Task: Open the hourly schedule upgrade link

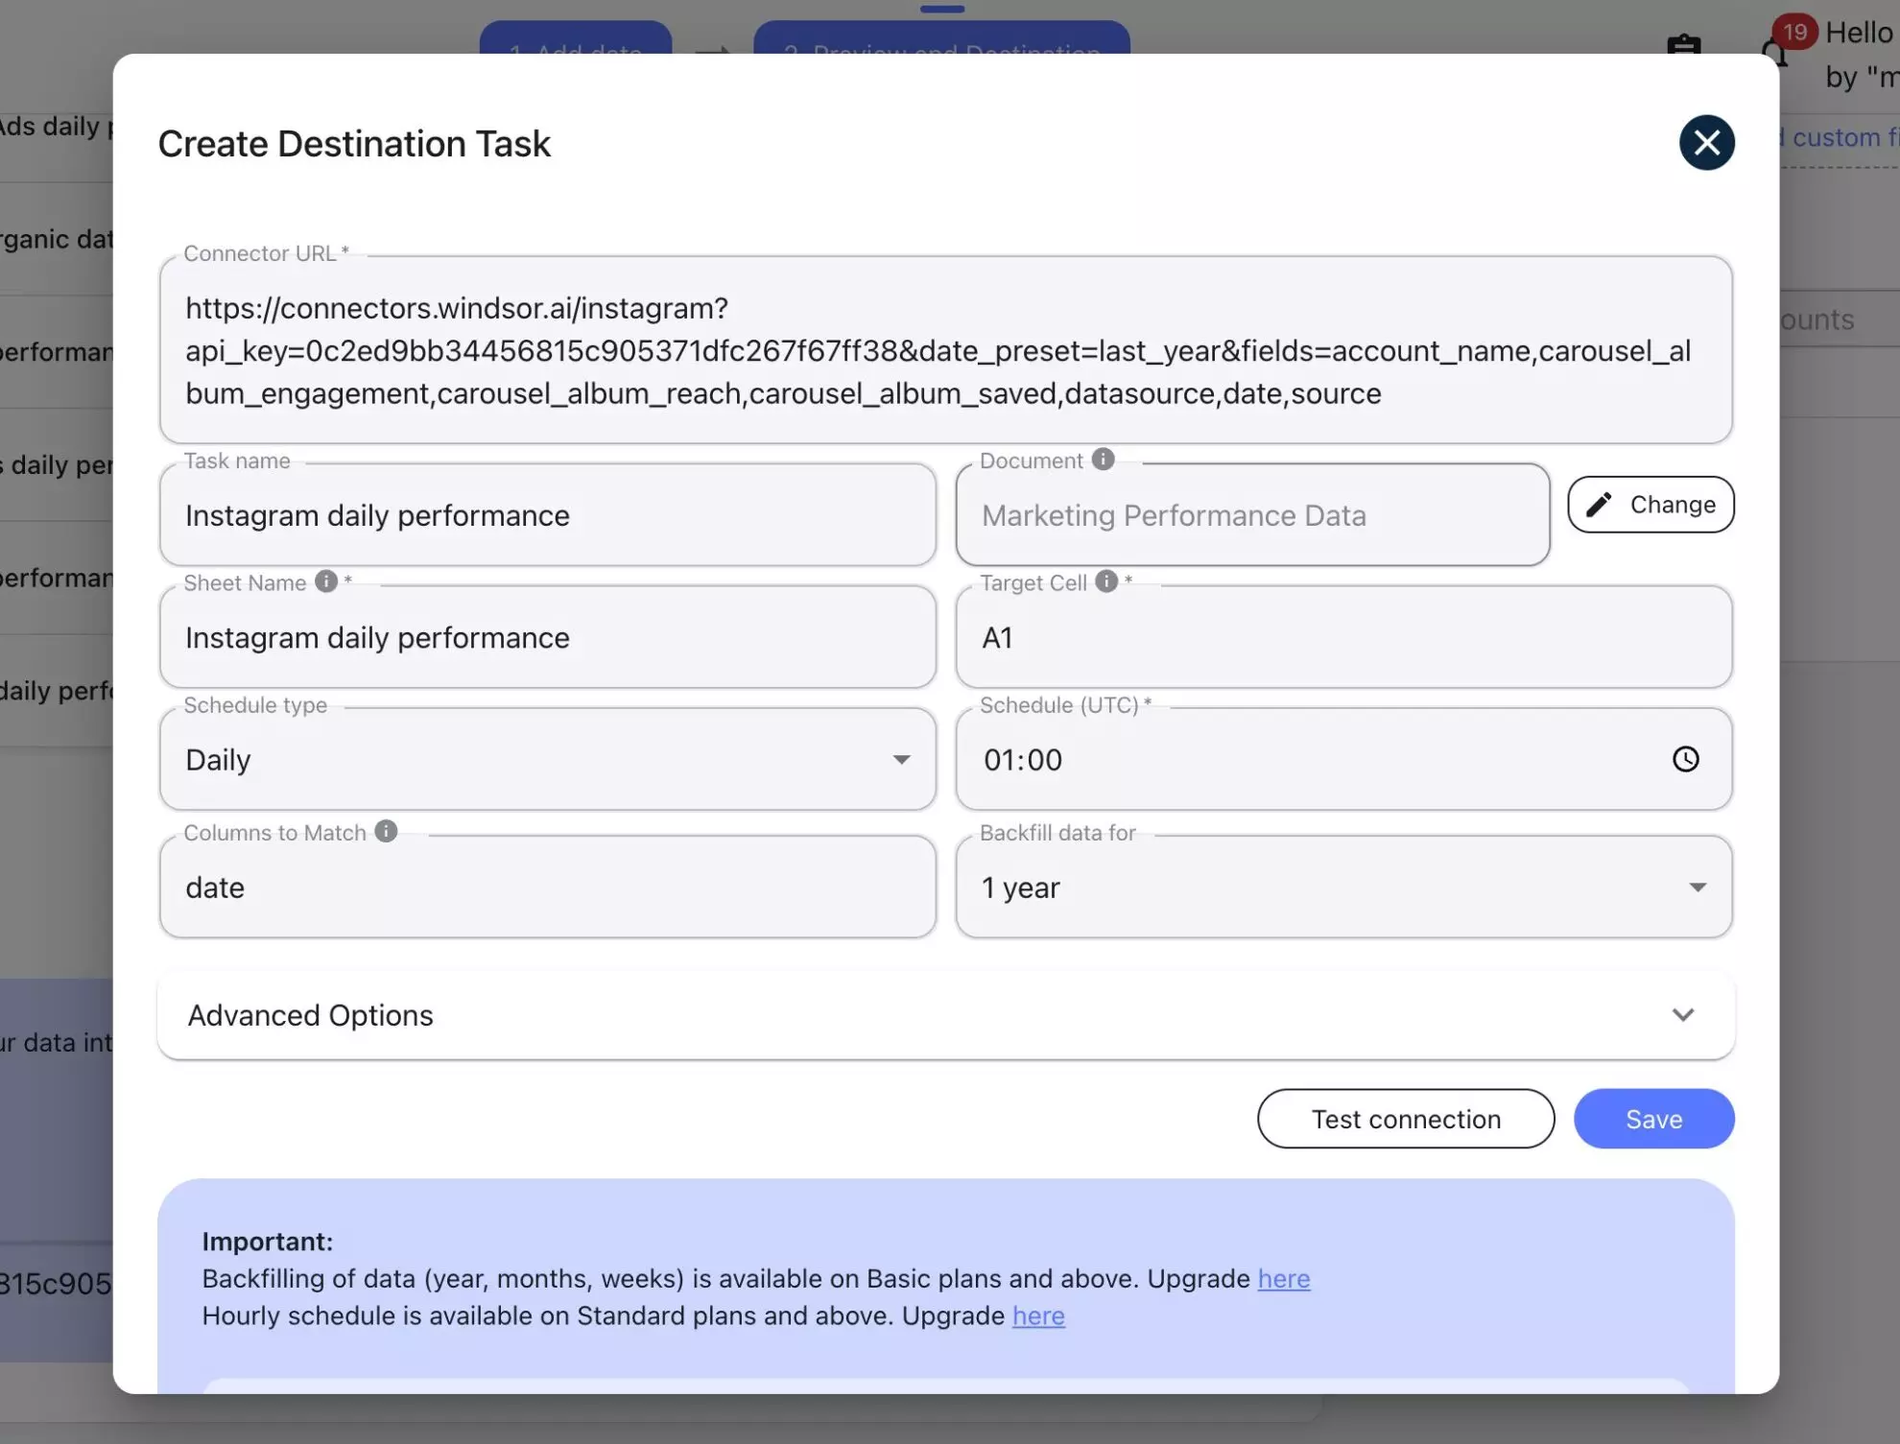Action: point(1038,1315)
